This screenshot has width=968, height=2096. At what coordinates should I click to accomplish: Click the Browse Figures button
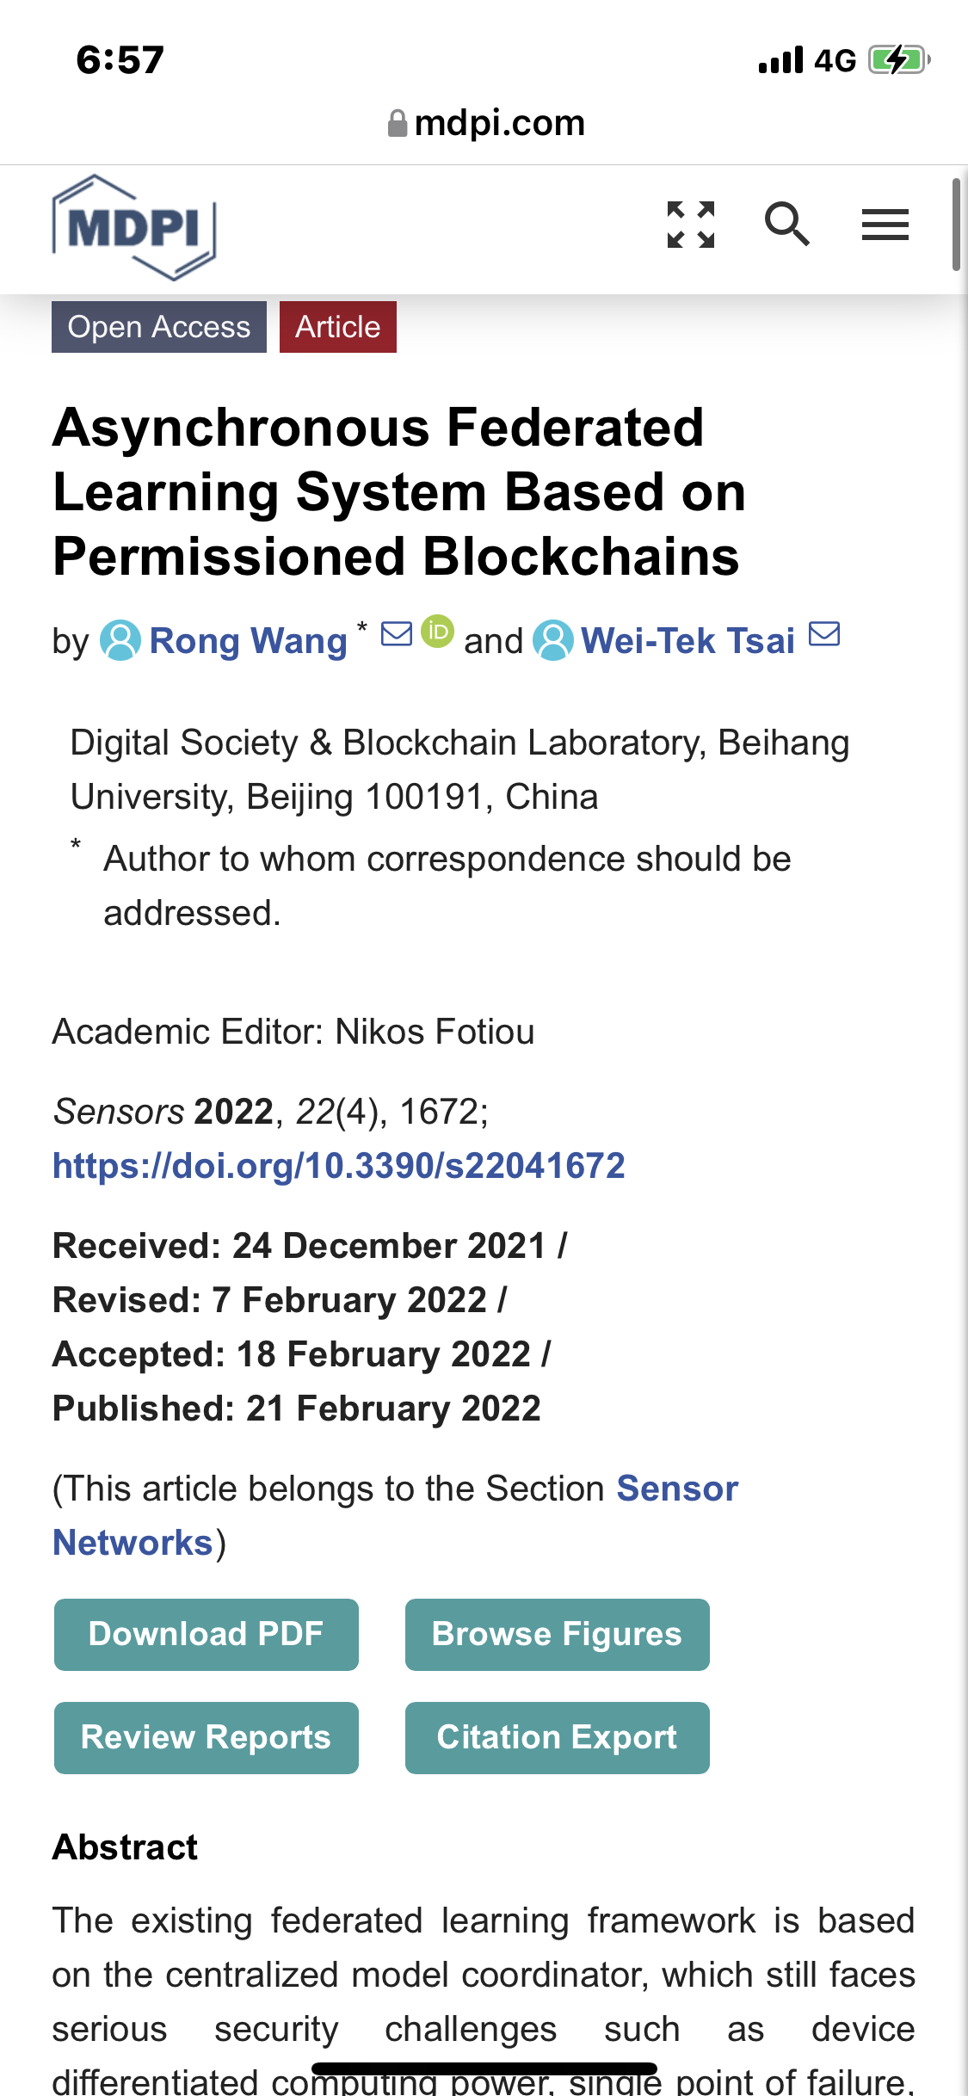[x=558, y=1635]
